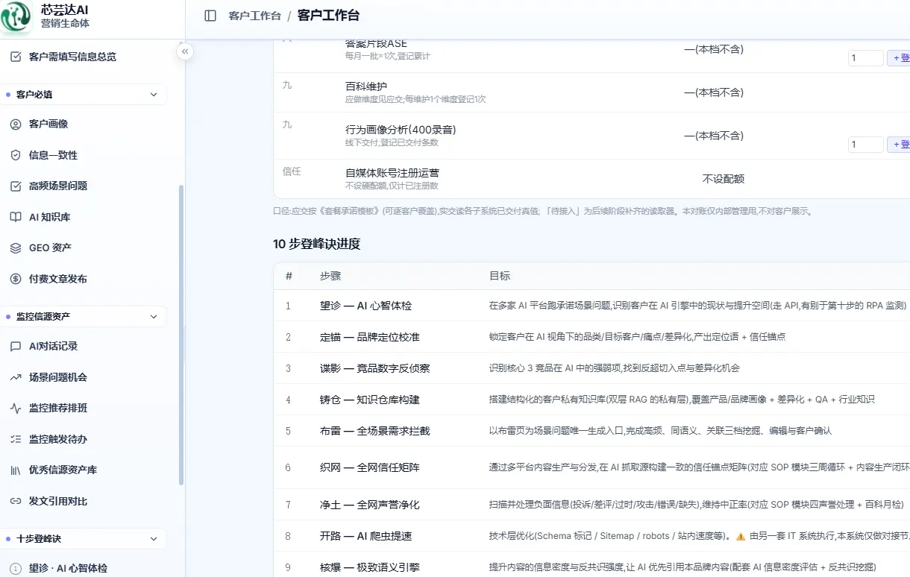Click the 自媒体账号注册运营 row title

pyautogui.click(x=392, y=173)
